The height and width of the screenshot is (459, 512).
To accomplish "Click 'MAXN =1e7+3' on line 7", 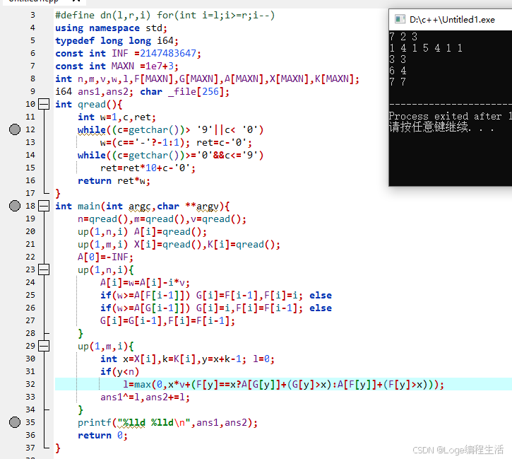I will (143, 66).
